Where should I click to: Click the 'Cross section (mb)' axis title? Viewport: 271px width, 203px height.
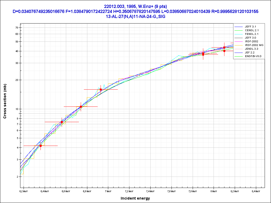point(5,101)
